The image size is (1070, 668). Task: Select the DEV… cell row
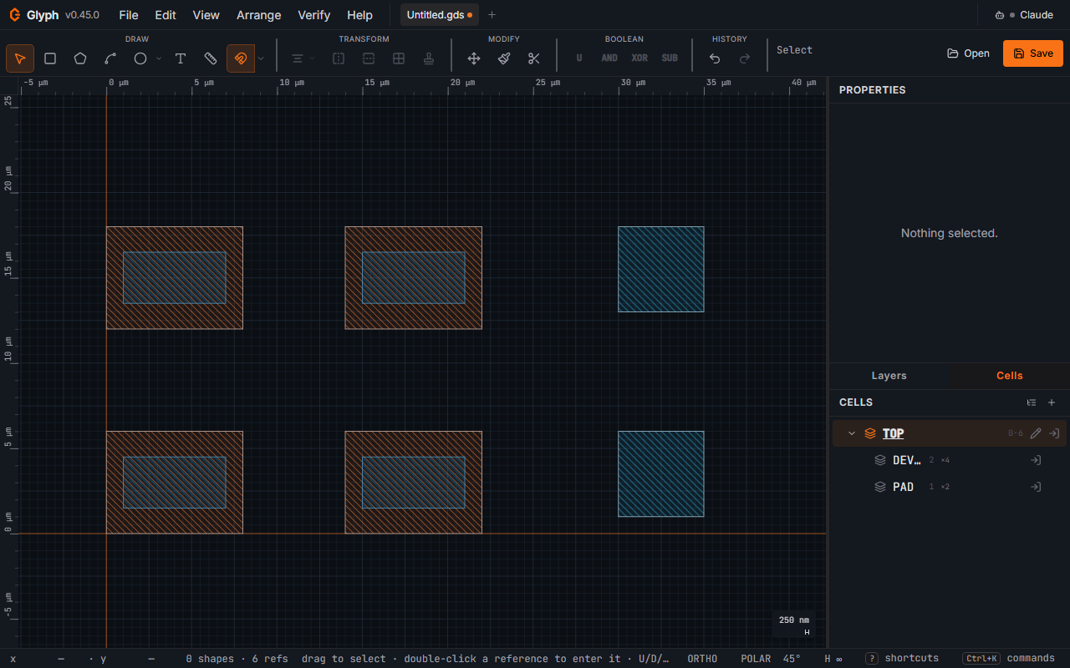(950, 460)
